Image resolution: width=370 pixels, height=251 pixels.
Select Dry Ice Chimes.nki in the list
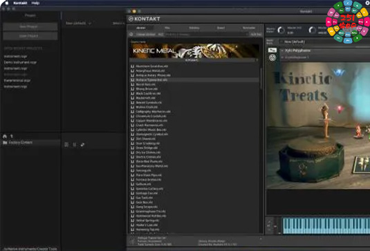[x=148, y=152]
